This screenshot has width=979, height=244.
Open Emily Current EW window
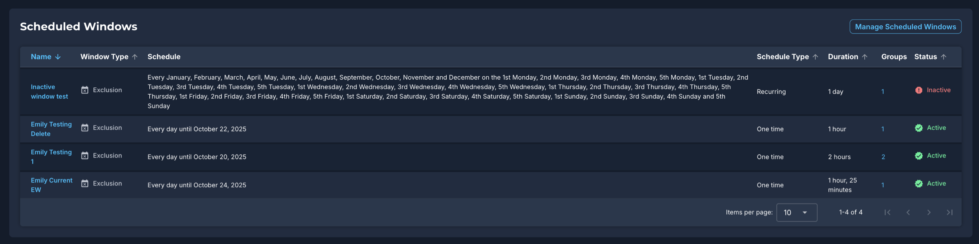tap(51, 185)
